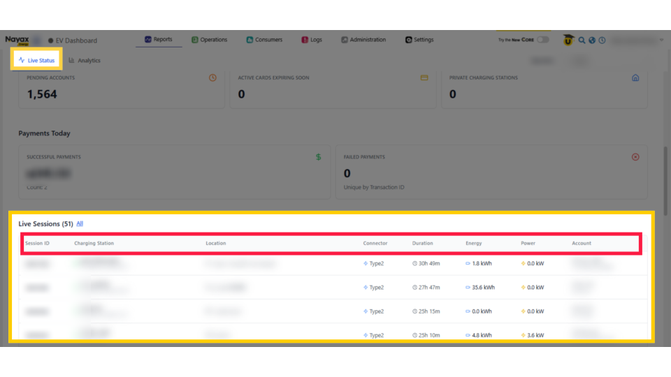671x377 pixels.
Task: Click the Nayax logo
Action: (x=17, y=40)
